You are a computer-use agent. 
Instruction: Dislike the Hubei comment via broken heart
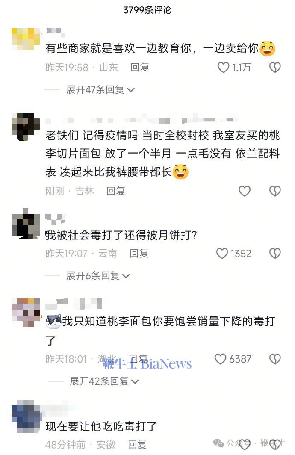pos(275,359)
